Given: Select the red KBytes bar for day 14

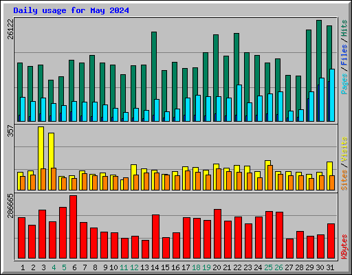Looking at the screenshot, I should [155, 236].
